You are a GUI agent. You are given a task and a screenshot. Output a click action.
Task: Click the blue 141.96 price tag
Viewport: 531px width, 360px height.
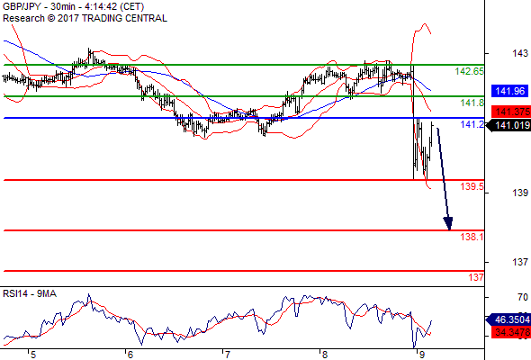[509, 91]
